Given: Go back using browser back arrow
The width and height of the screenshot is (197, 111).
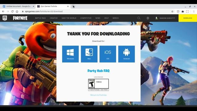Looking at the screenshot, I should 3,11.
